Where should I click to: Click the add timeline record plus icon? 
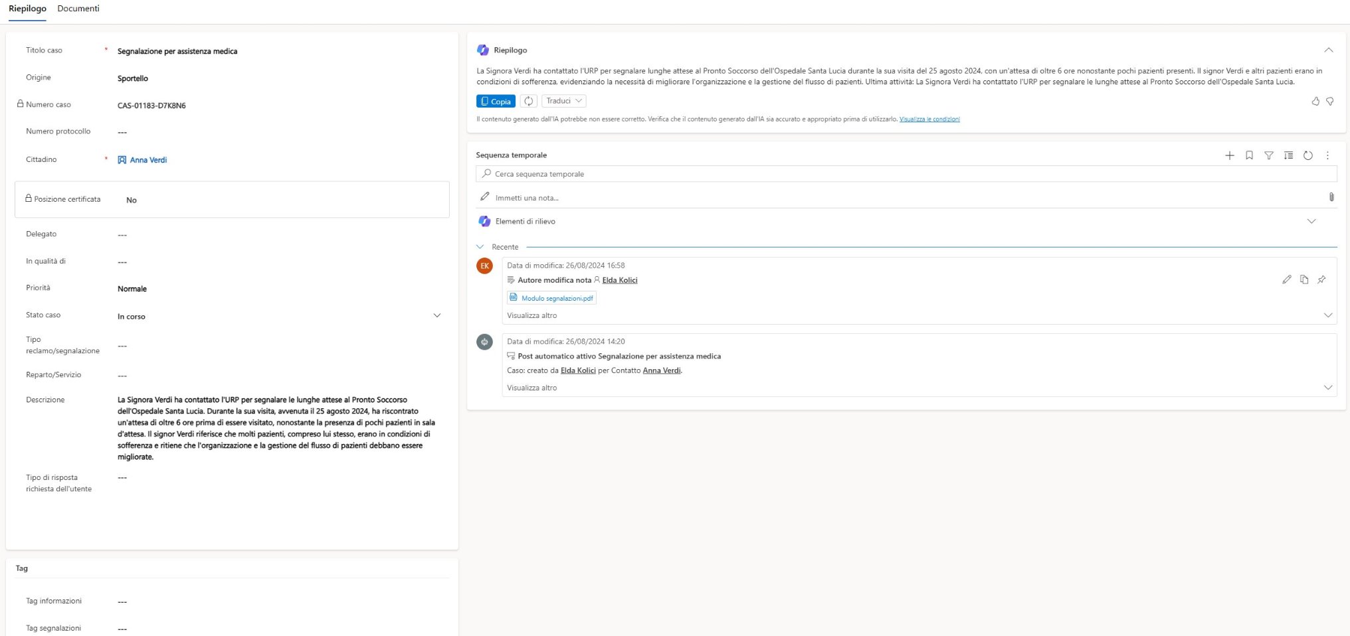[x=1229, y=155]
